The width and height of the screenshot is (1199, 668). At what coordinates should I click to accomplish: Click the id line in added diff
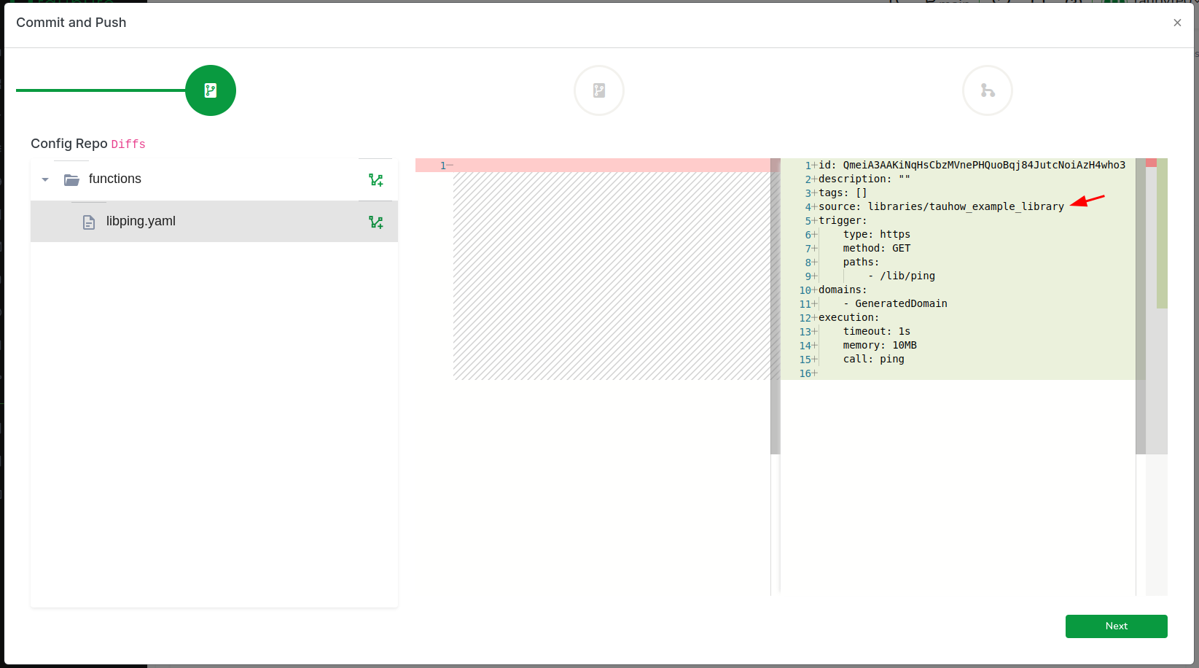click(x=971, y=166)
